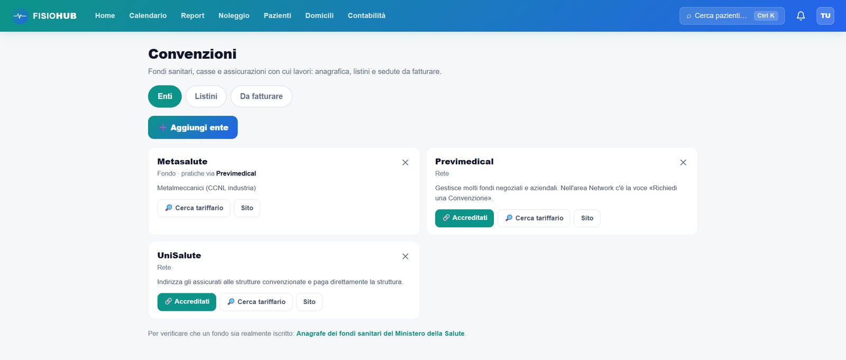Click the UniSalute card title
846x360 pixels.
(x=179, y=255)
